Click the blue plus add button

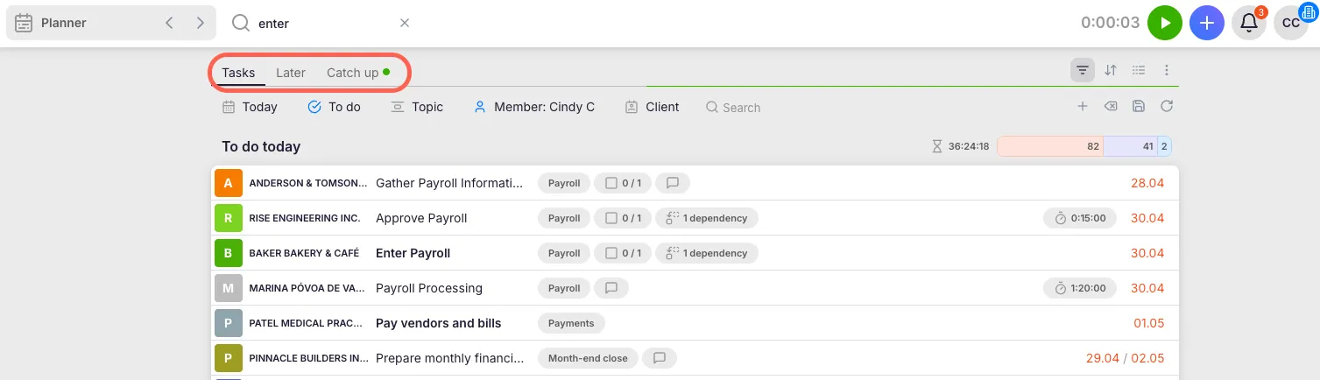(x=1207, y=24)
